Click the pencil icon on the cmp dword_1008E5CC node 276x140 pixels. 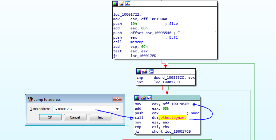[x=145, y=71]
